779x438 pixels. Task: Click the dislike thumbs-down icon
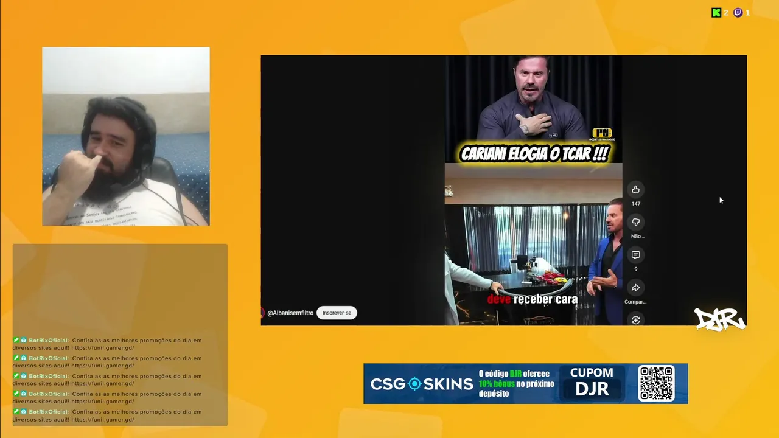tap(635, 222)
